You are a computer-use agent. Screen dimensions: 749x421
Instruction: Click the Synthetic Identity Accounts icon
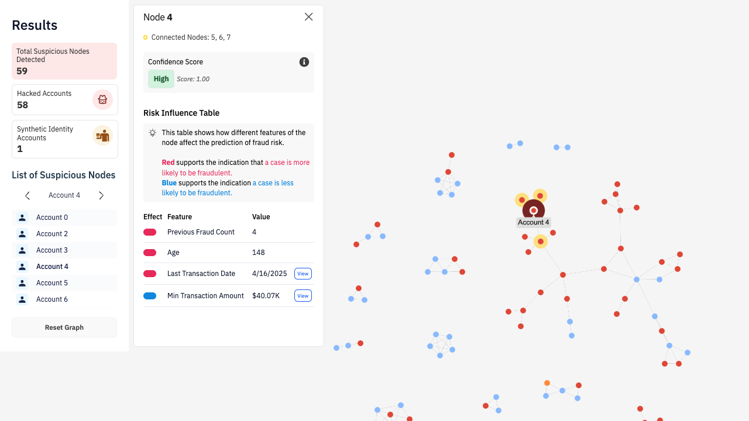102,136
